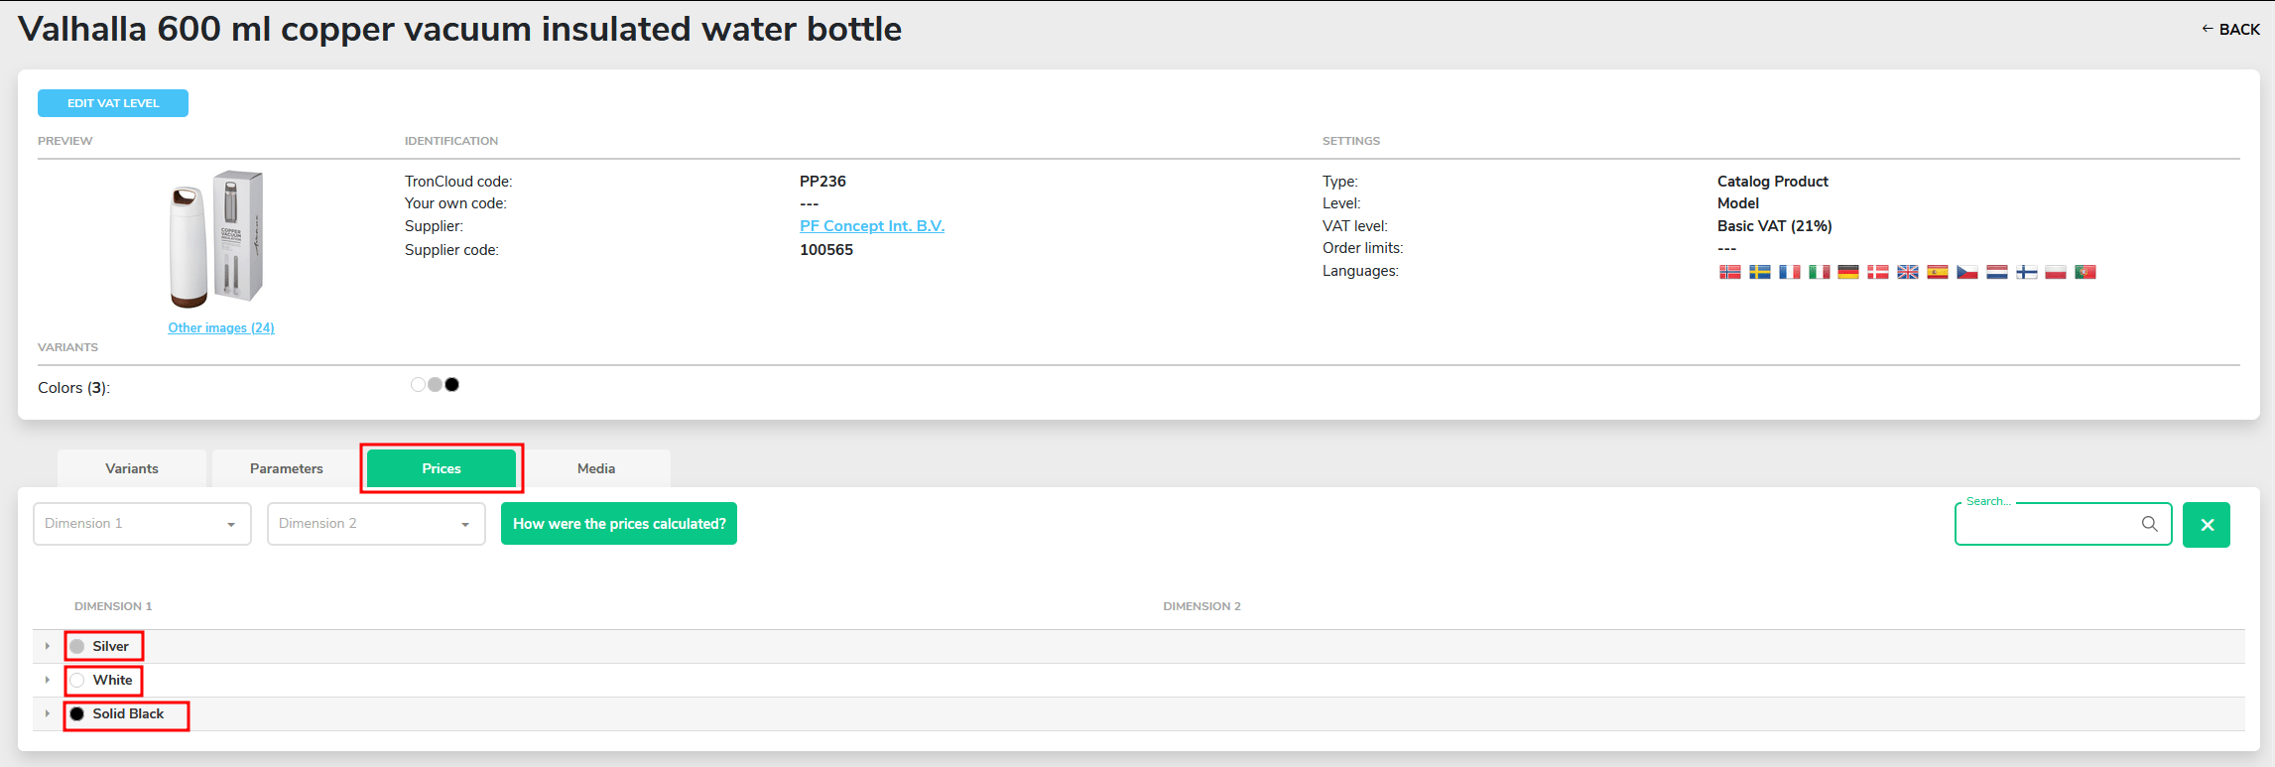Screen dimensions: 2275x767
Task: Open the Parameters tab
Action: [286, 468]
